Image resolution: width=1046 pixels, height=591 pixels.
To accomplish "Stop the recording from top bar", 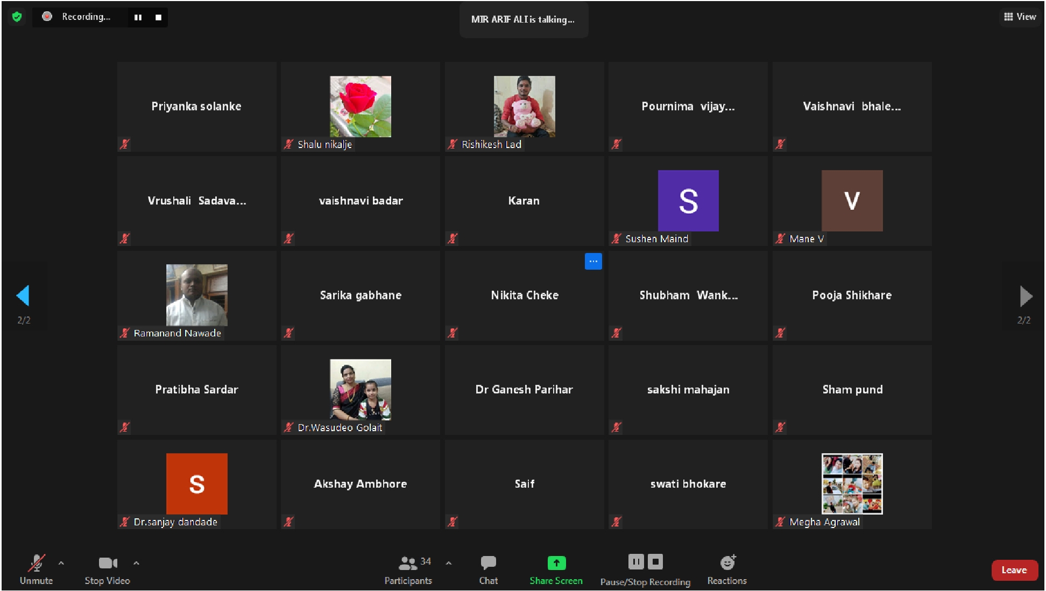I will [158, 17].
